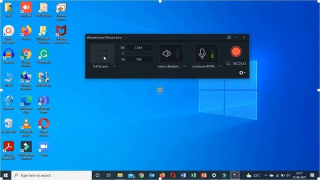The height and width of the screenshot is (180, 320).
Task: Select the Network desktop icon
Action: (8, 102)
